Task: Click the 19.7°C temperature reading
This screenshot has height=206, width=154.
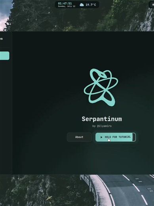Action: (x=91, y=5)
